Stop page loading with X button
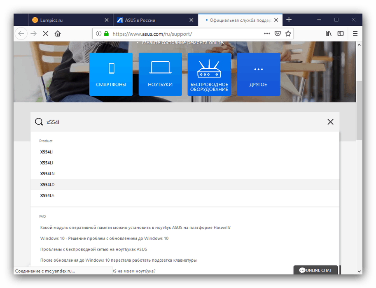 coord(46,34)
